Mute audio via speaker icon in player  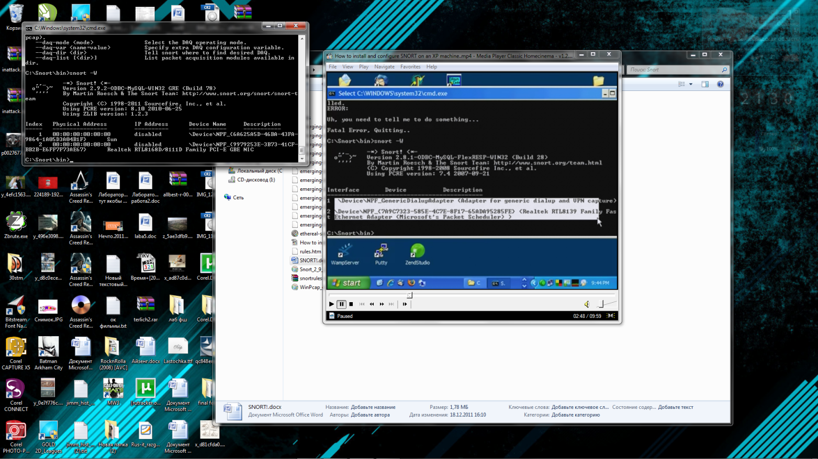coord(587,304)
